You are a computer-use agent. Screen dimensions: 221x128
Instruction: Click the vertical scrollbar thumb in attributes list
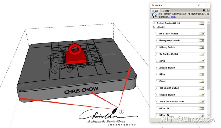click(209, 57)
